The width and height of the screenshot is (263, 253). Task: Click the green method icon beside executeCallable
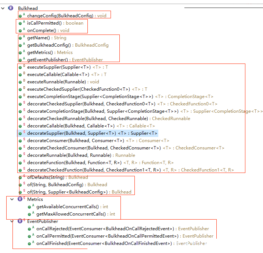20,75
